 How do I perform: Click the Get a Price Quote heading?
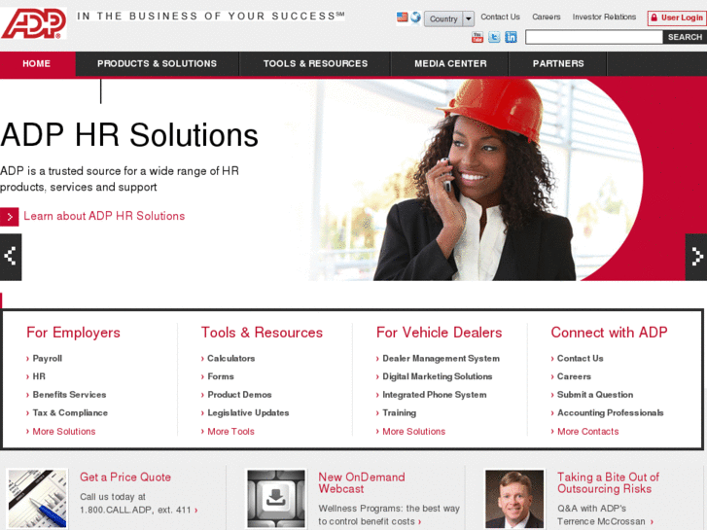[x=125, y=477]
